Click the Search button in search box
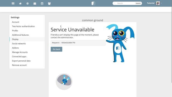Screen dimensions: 172x97 tap(138, 4)
